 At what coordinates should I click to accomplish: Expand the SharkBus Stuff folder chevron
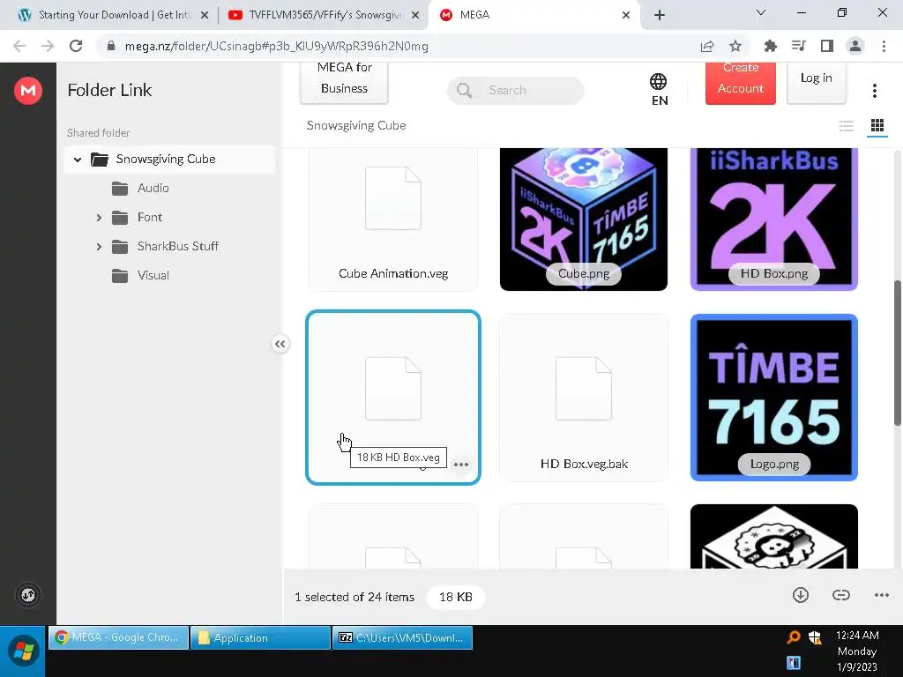pyautogui.click(x=99, y=247)
